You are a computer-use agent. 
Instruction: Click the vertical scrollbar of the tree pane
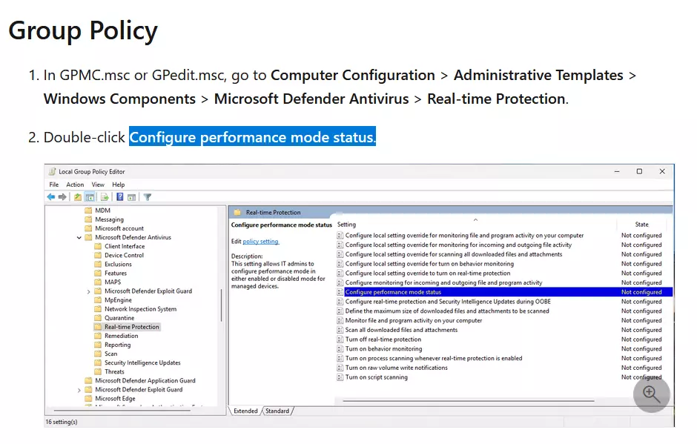click(222, 305)
